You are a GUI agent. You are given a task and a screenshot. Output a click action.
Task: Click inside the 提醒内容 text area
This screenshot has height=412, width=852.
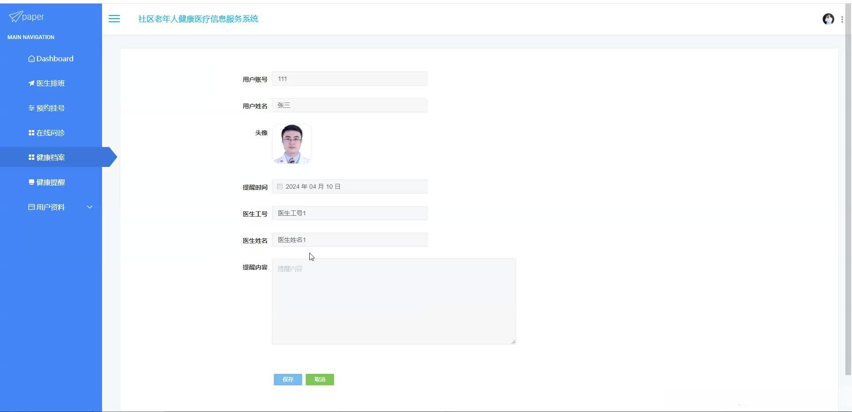394,301
